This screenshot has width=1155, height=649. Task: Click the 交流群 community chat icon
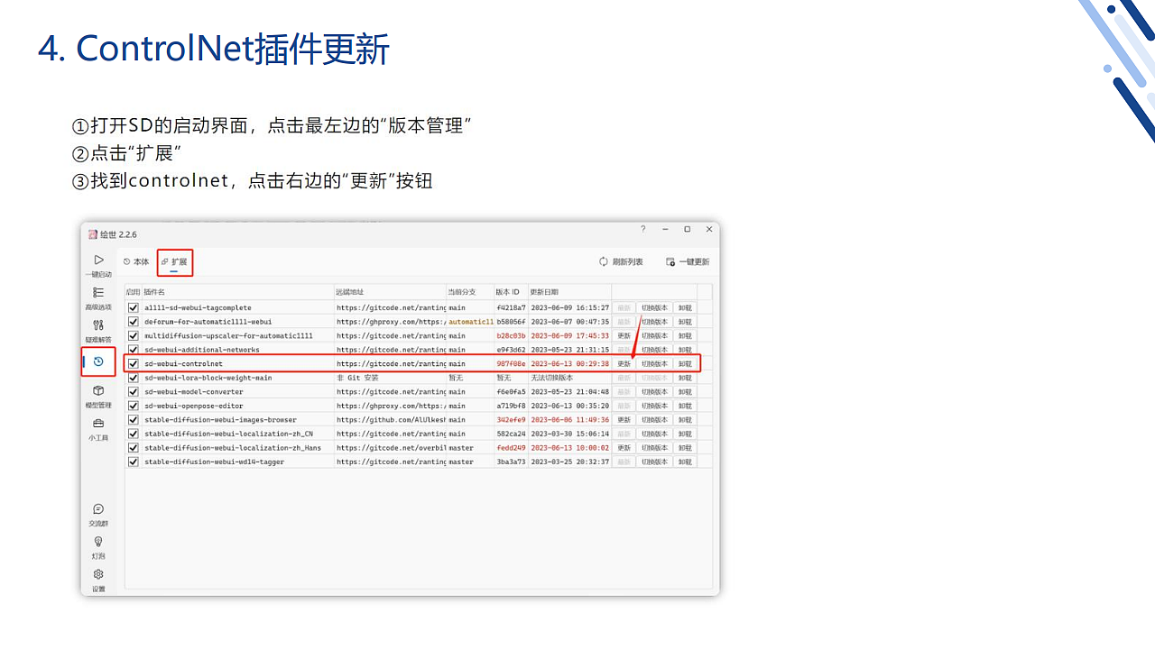click(98, 510)
